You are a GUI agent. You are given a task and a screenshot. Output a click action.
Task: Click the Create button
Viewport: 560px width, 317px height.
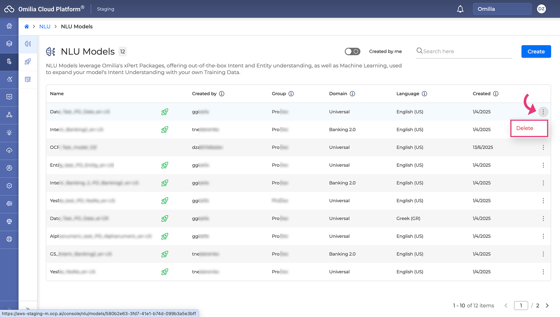(536, 51)
